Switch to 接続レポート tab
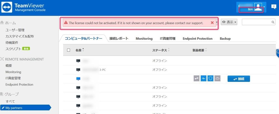The width and height of the screenshot is (279, 114). (x=119, y=39)
